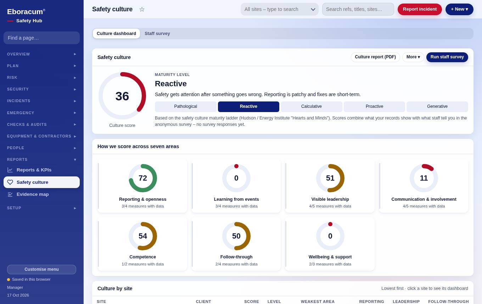482x304 pixels.
Task: Click Run staff survey button
Action: [x=447, y=57]
